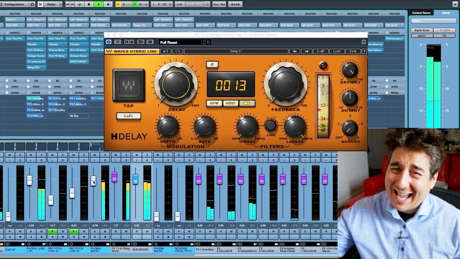Screen dimensions: 460x259
Task: Click the Waves Load button
Action: coord(337,51)
